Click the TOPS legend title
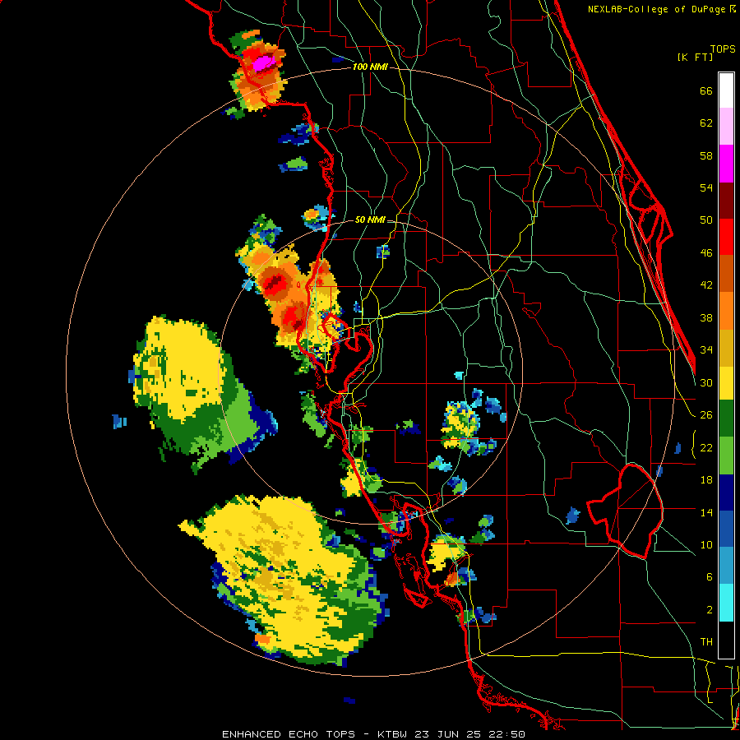The height and width of the screenshot is (740, 740). click(x=723, y=49)
